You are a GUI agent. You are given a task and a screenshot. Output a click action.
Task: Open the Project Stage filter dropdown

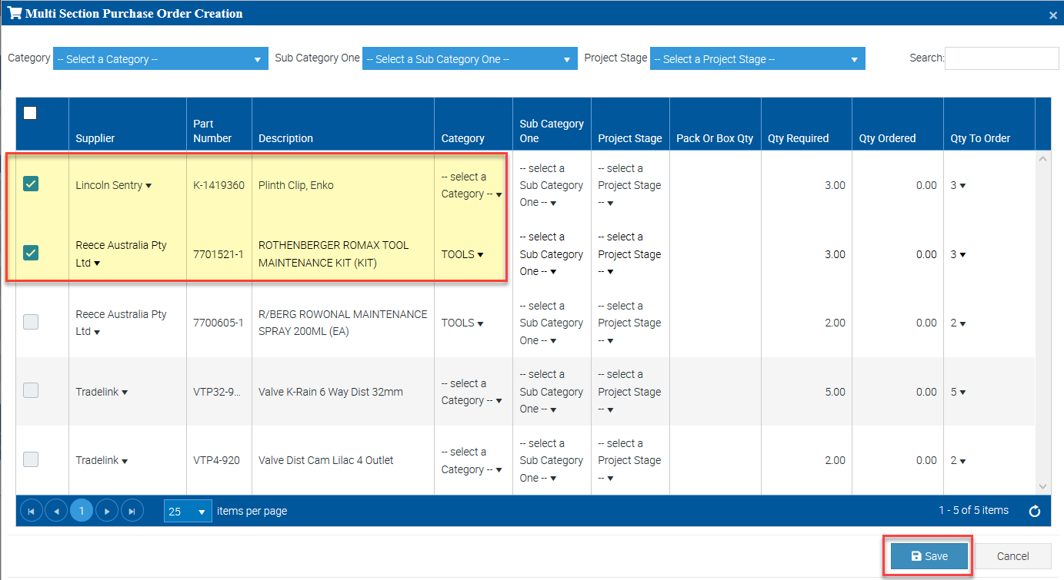(757, 59)
